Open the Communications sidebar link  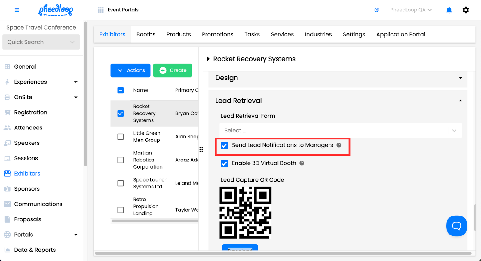38,204
